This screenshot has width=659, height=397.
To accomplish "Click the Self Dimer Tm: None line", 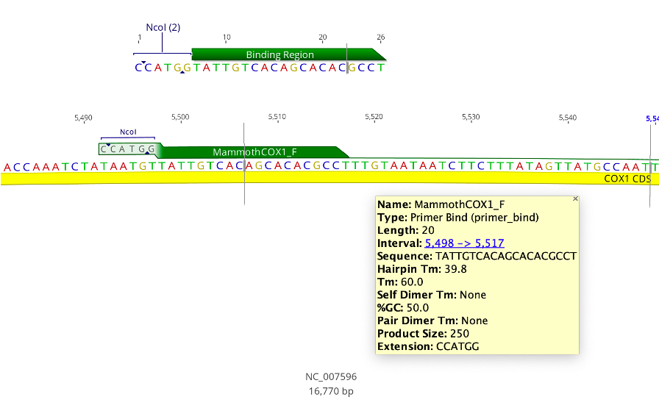I will coord(432,295).
